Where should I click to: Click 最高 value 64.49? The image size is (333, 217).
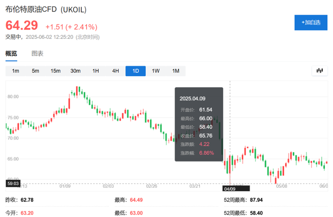pos(136,200)
